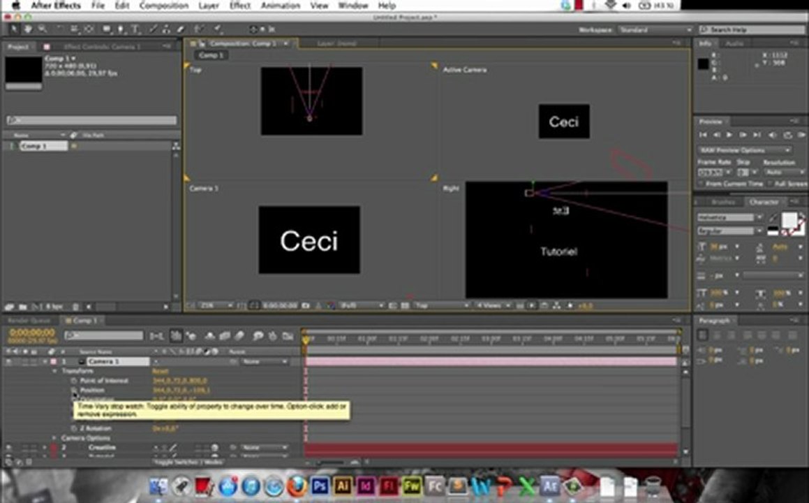Screen dimensions: 809x503
Task: Switch to the Brushes tab
Action: tap(723, 202)
